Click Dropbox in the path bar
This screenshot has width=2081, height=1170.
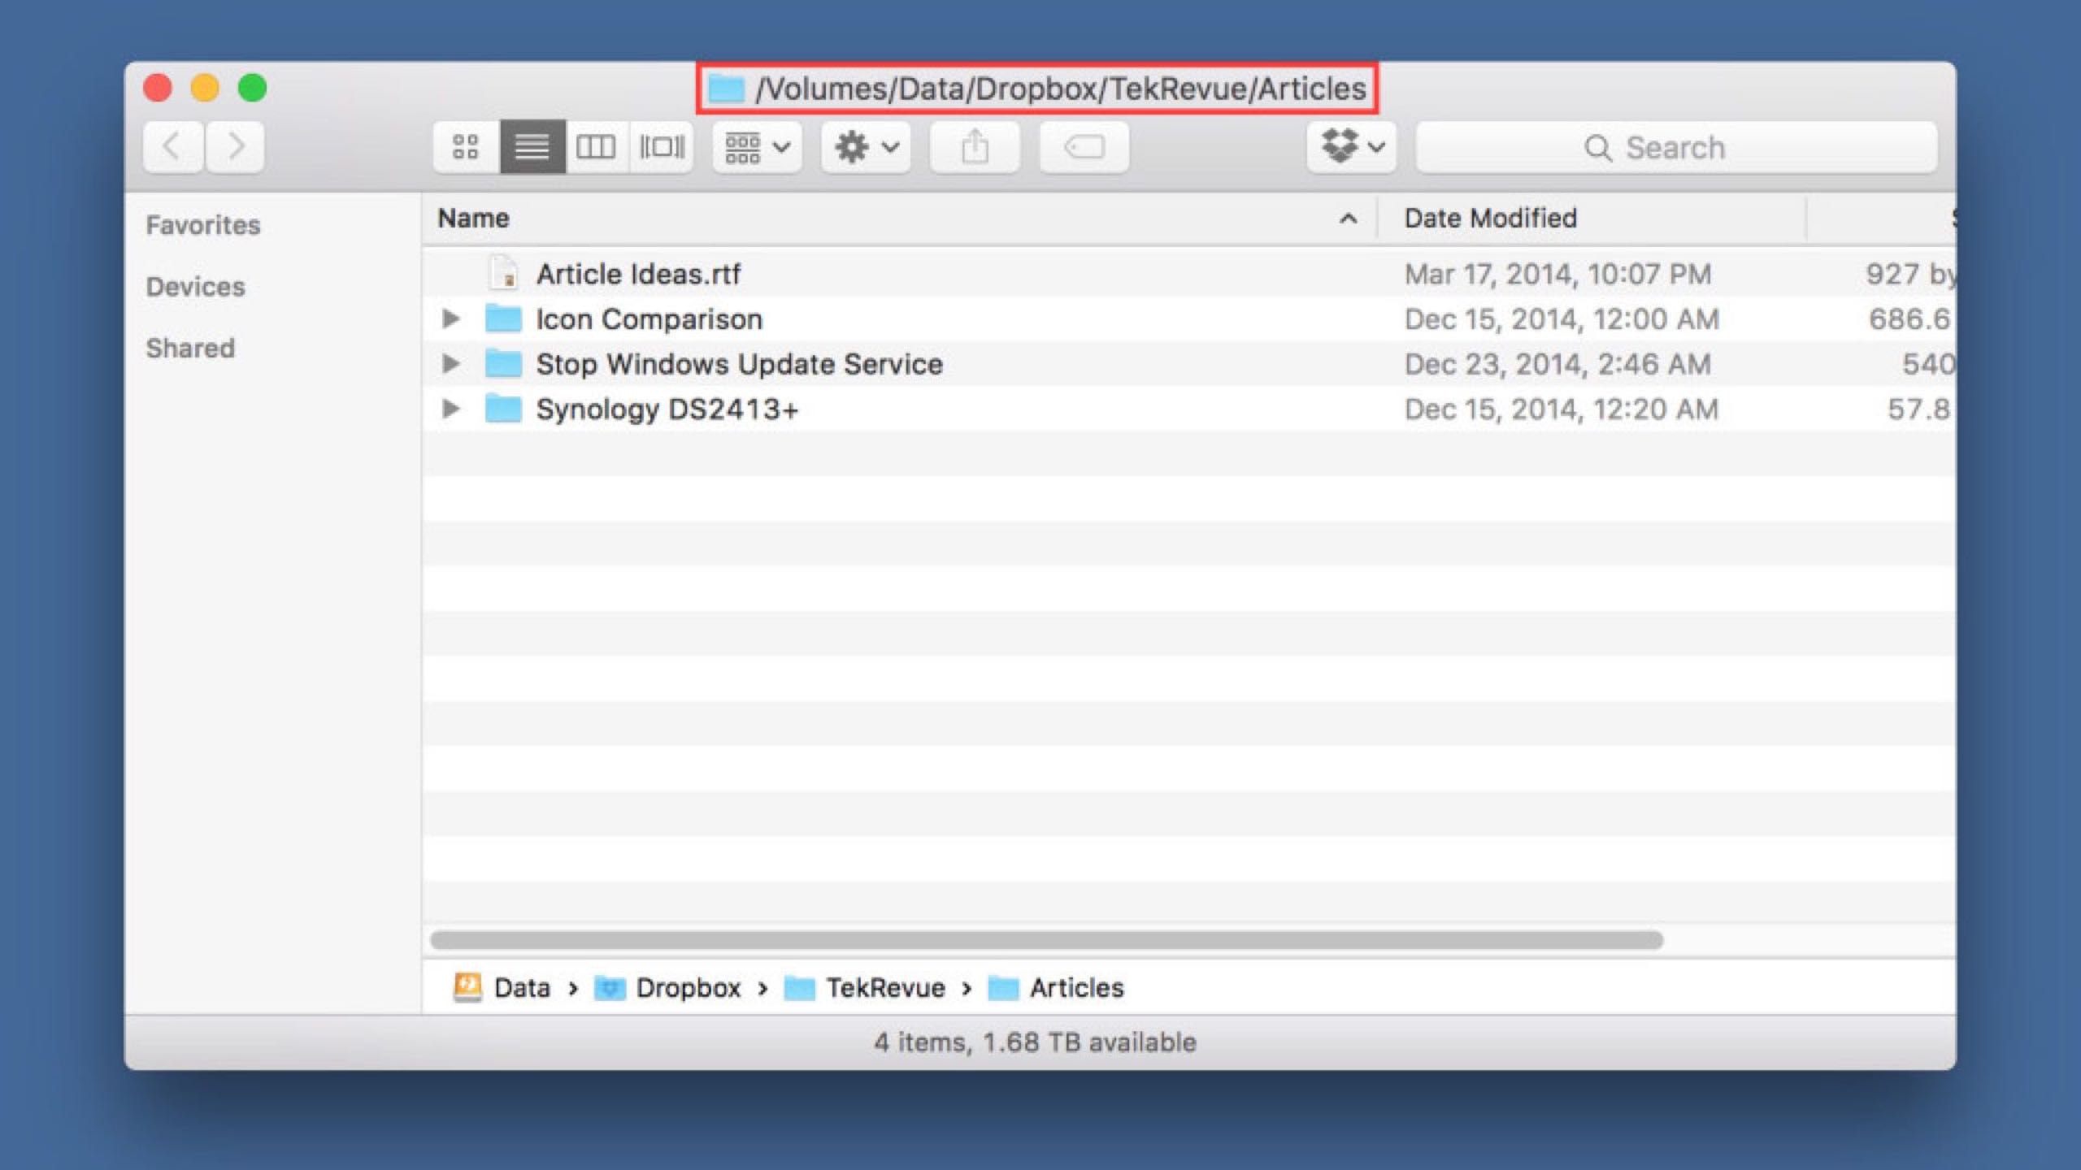687,988
